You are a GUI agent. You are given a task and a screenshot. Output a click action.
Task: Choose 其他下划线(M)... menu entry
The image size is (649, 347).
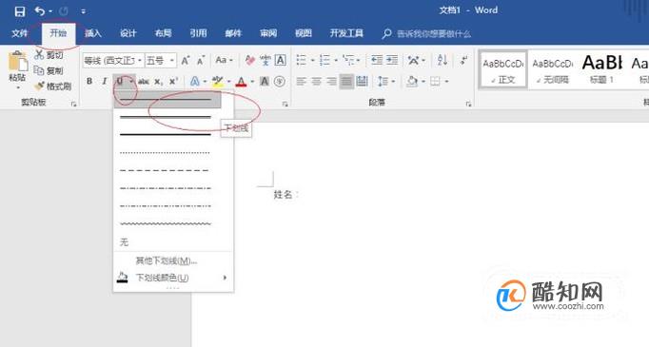(x=167, y=261)
